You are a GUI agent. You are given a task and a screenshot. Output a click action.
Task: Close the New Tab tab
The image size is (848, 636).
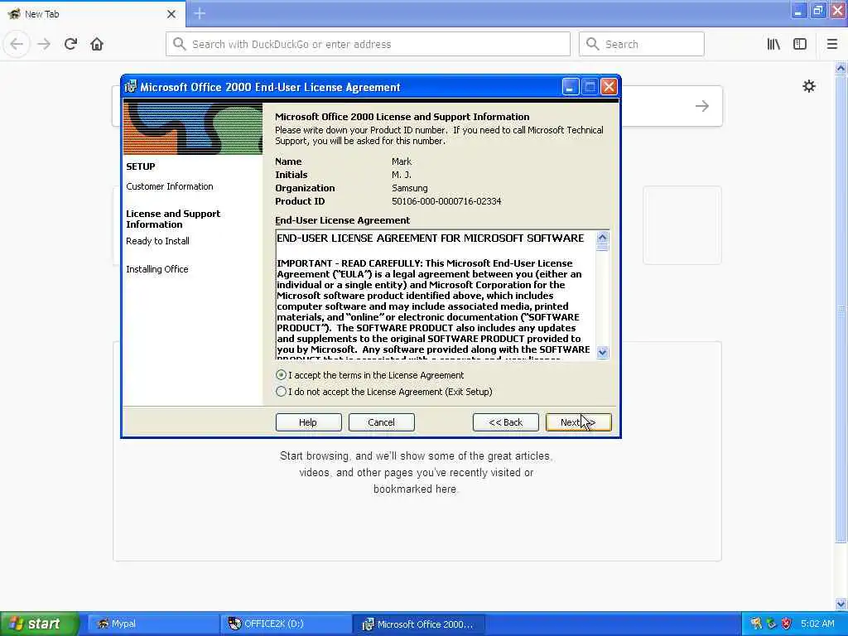point(171,14)
